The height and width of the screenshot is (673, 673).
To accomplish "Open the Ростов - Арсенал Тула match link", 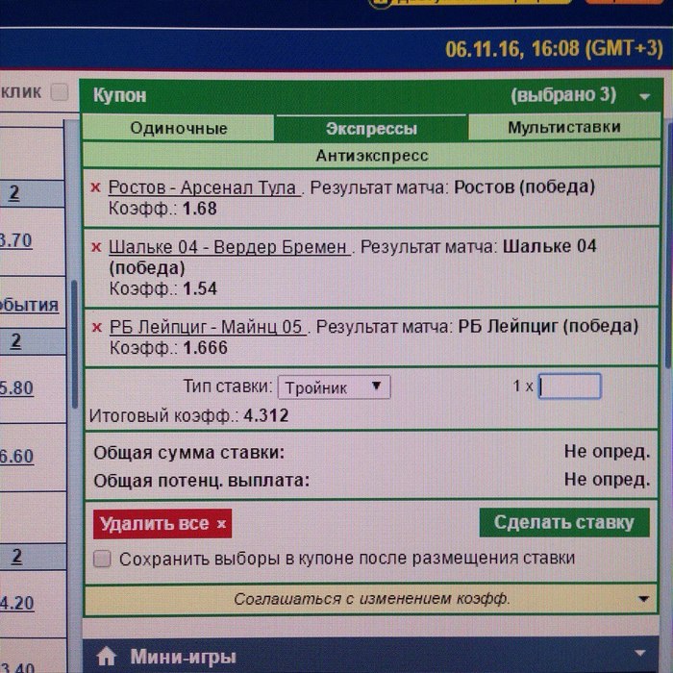I will pyautogui.click(x=204, y=187).
